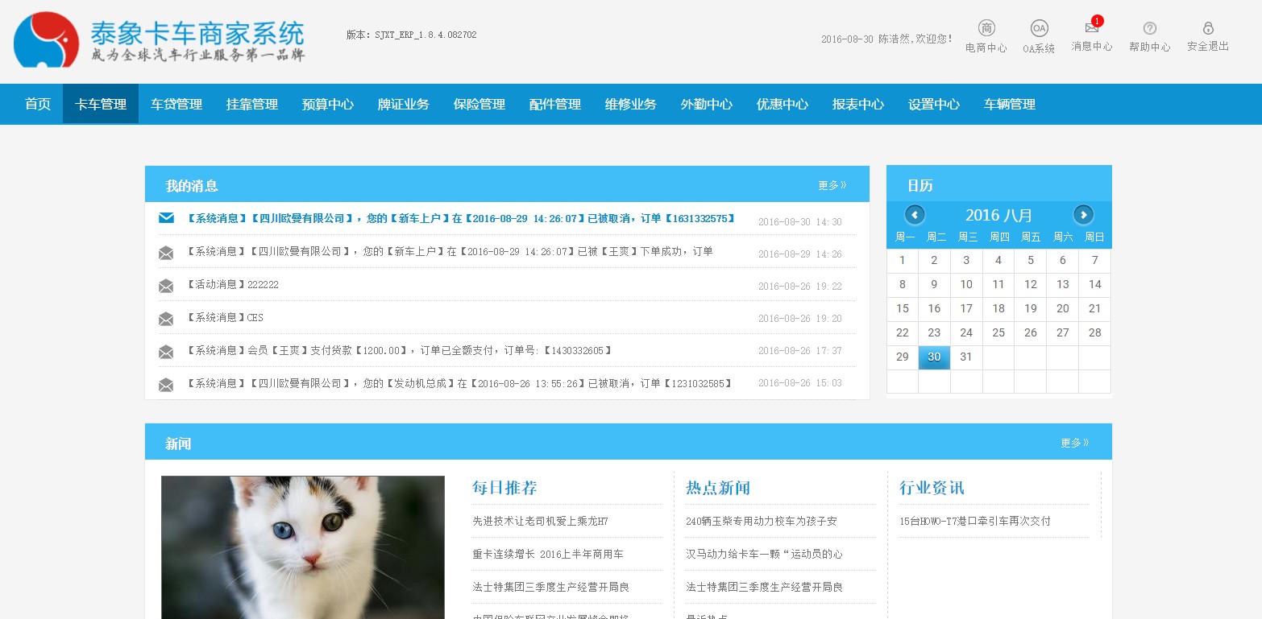The image size is (1262, 619).
Task: Click the 安全退出 lock icon
Action: (1208, 28)
